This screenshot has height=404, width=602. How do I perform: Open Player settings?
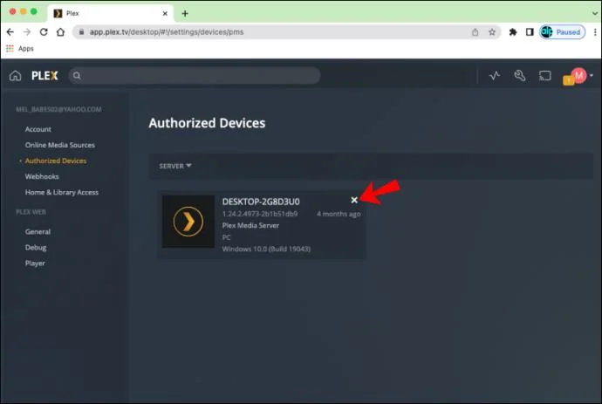point(35,264)
